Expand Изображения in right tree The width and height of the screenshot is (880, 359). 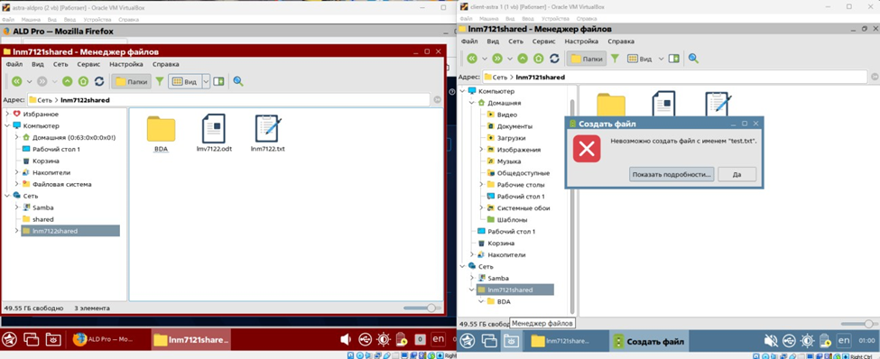[481, 149]
